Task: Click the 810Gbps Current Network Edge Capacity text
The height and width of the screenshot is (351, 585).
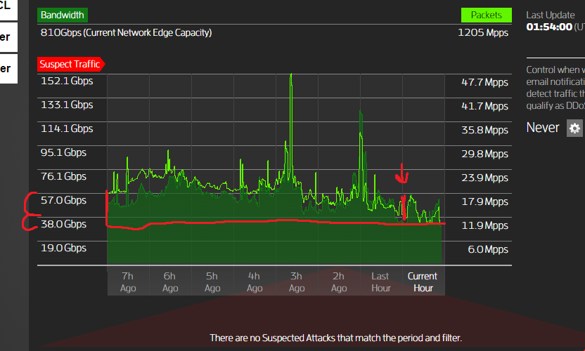Action: 126,33
